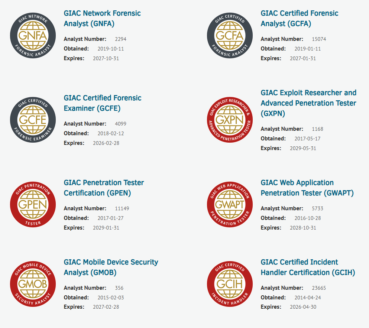The height and width of the screenshot is (328, 369).
Task: Select GCFA expiry date 2027-01-31
Action: pyautogui.click(x=303, y=58)
